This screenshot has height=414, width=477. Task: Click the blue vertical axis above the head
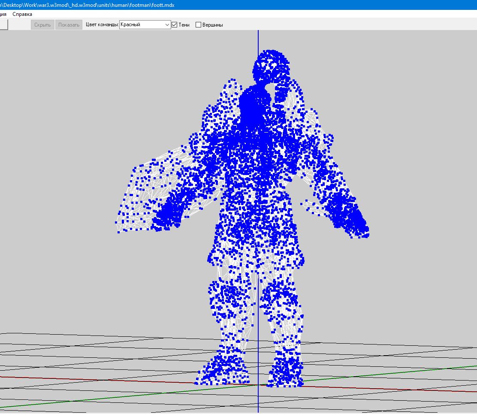coord(258,39)
